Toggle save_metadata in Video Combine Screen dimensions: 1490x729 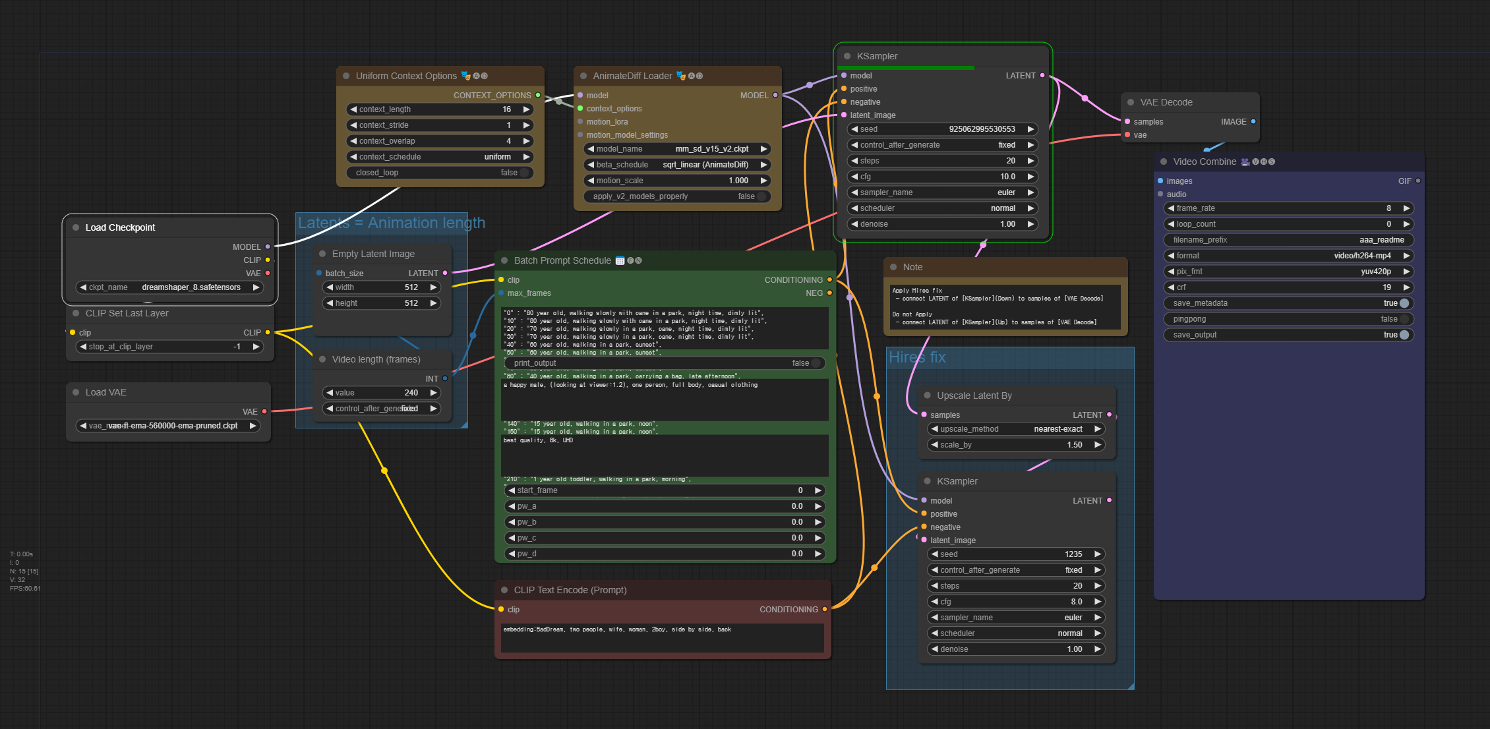click(1404, 303)
